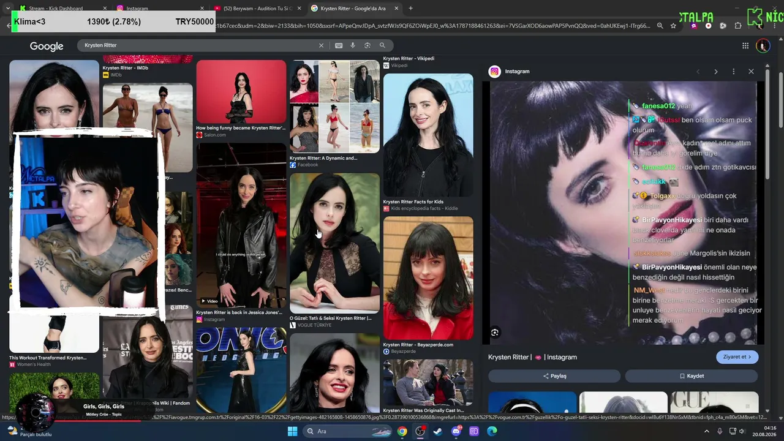Open the red jacket Beyazperde photo thumbnail

point(428,278)
